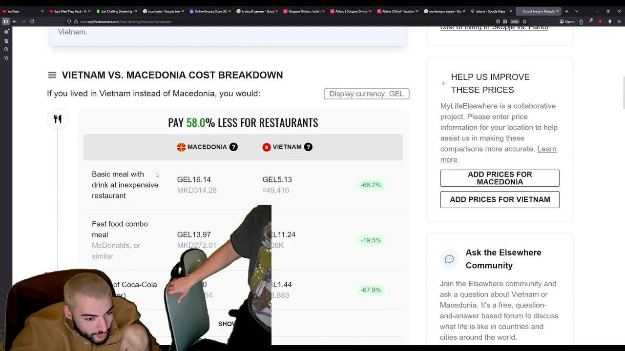Open a new browser tab
The image size is (625, 351).
point(566,11)
